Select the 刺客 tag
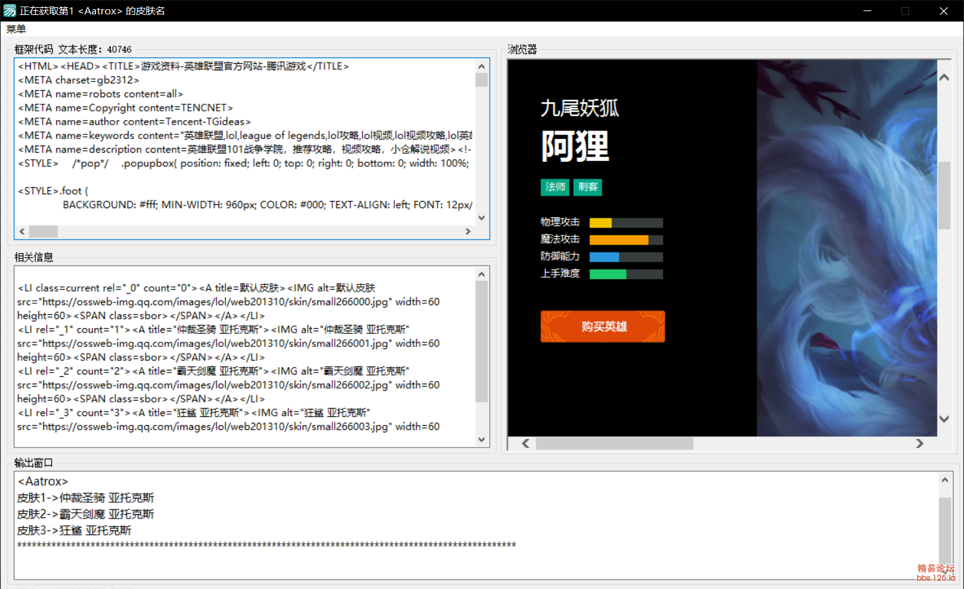This screenshot has width=964, height=589. point(587,187)
